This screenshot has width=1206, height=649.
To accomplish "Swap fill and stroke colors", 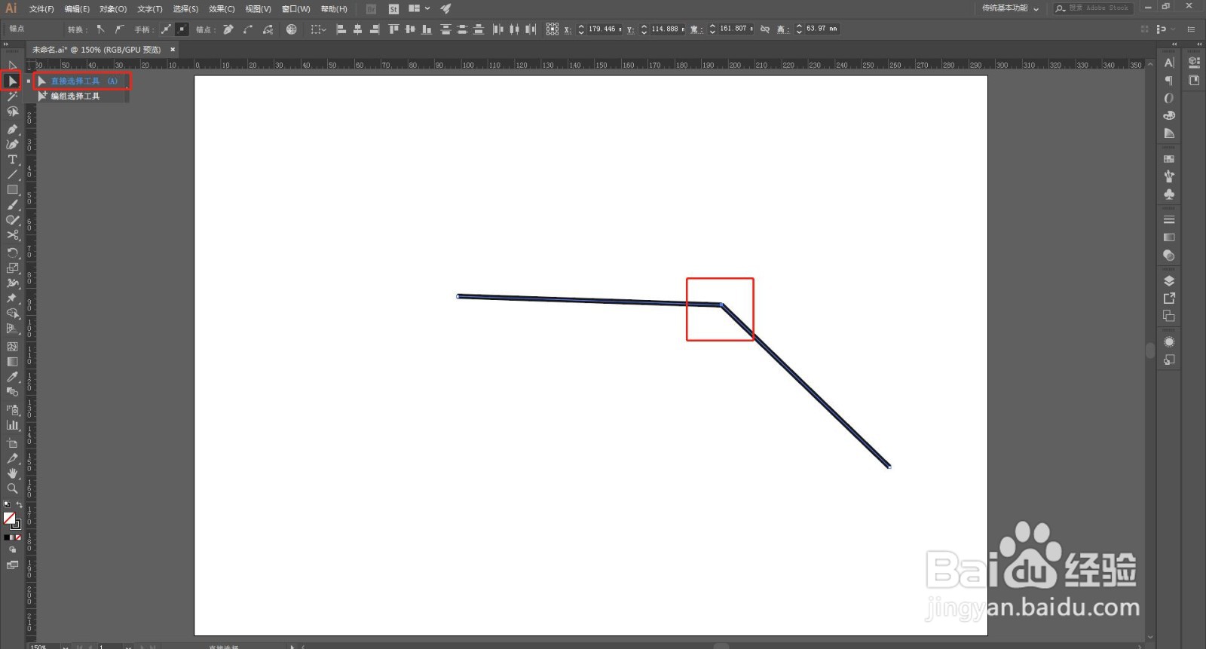I will click(x=19, y=504).
